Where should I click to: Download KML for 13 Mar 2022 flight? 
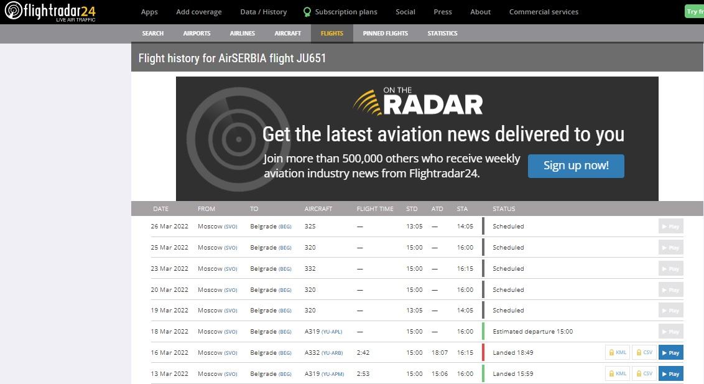[618, 374]
